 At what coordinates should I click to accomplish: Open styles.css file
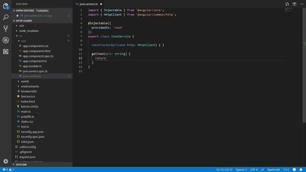27,122
